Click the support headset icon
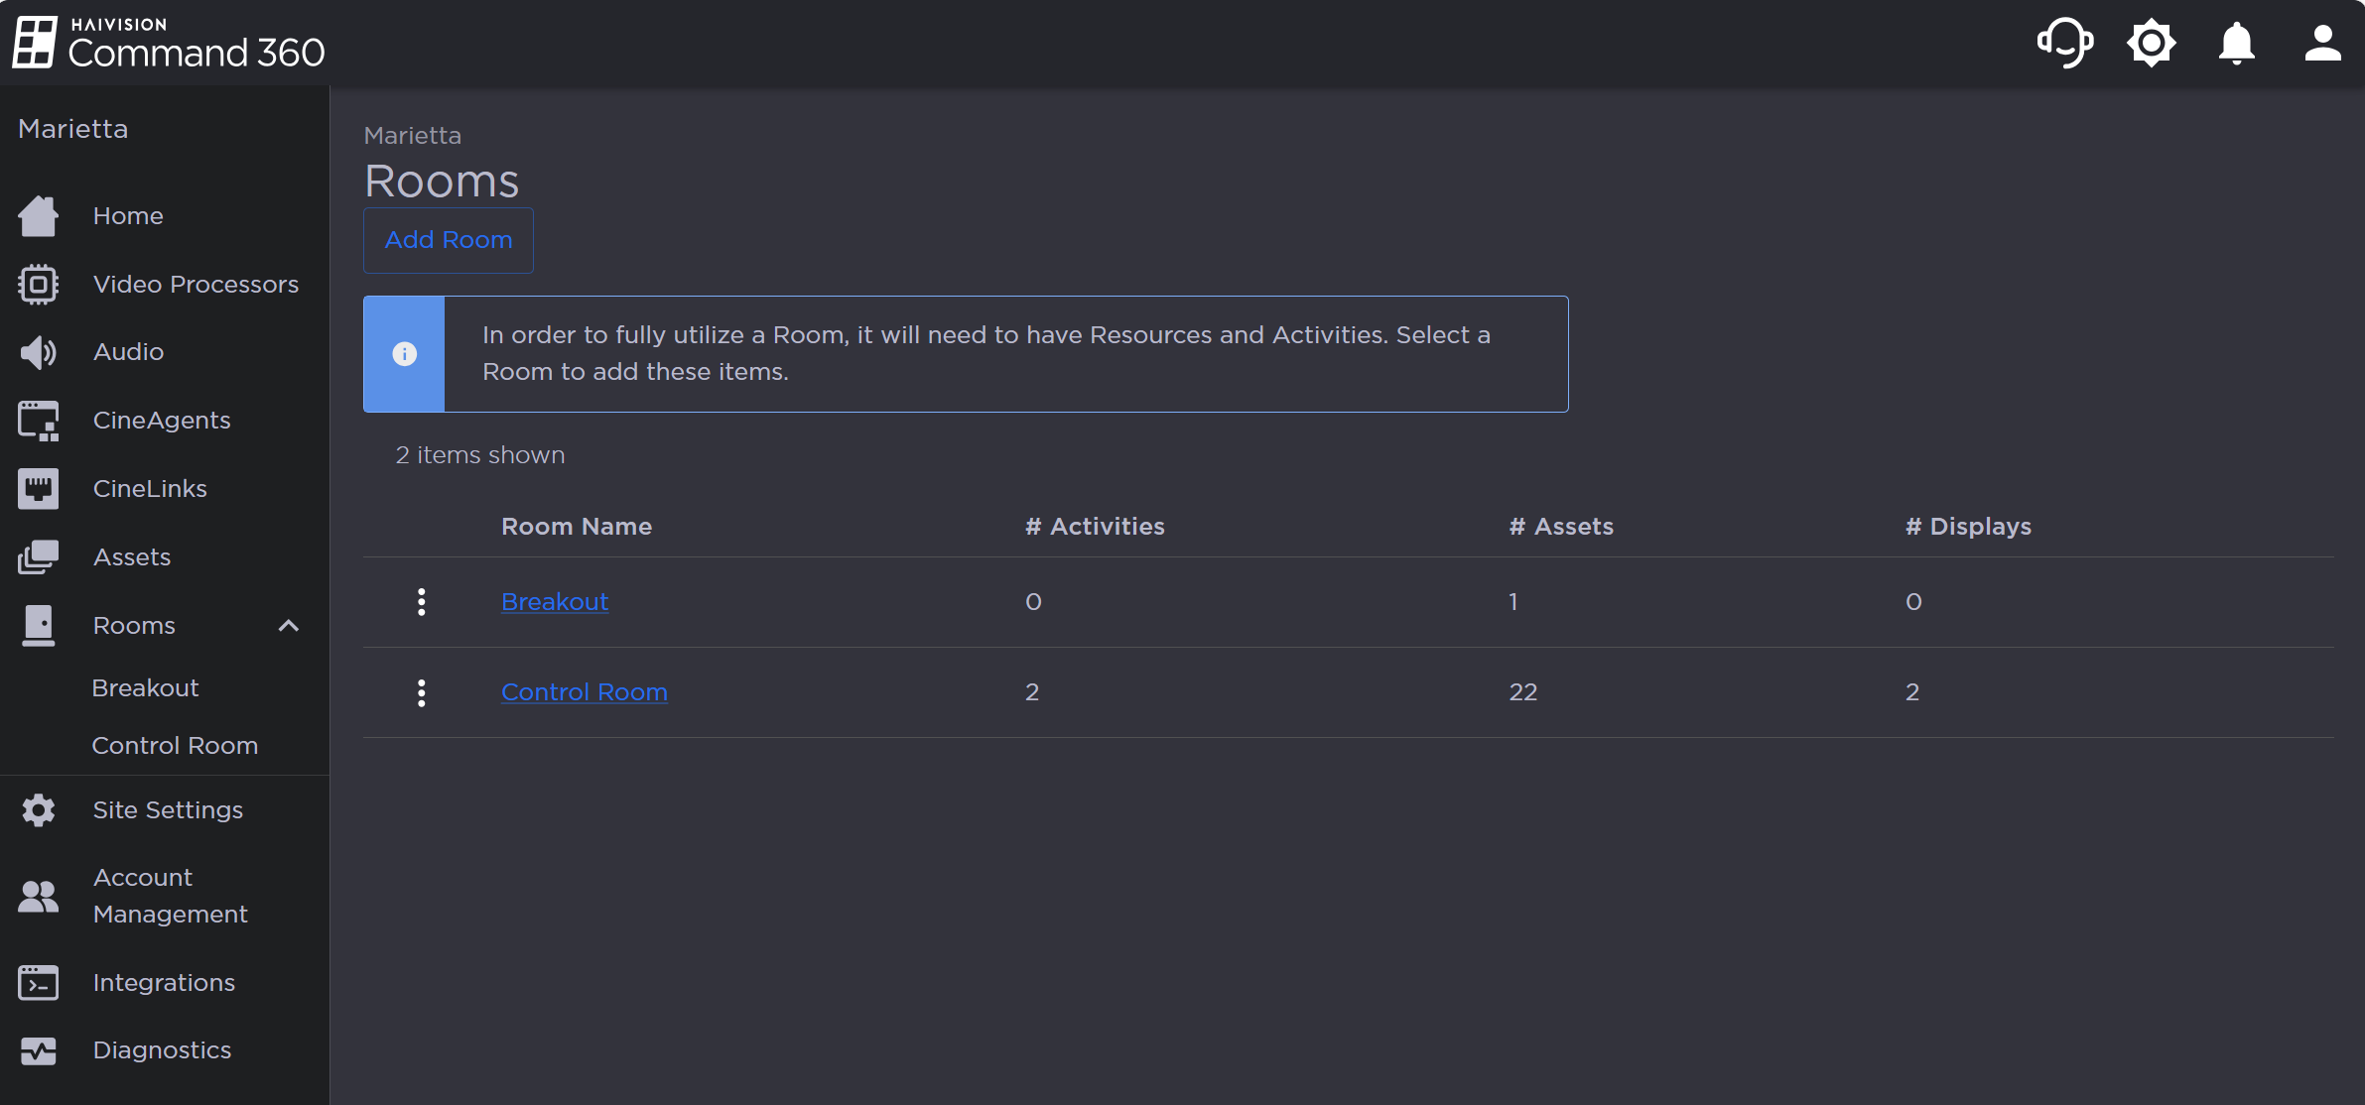This screenshot has width=2365, height=1105. (2064, 43)
